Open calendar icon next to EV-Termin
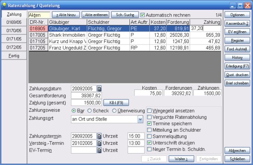This screenshot has height=165, width=253. click(x=99, y=150)
